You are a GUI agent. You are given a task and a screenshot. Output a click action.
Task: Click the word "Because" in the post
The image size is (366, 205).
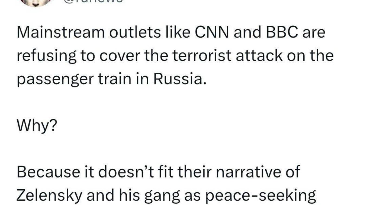click(x=46, y=172)
